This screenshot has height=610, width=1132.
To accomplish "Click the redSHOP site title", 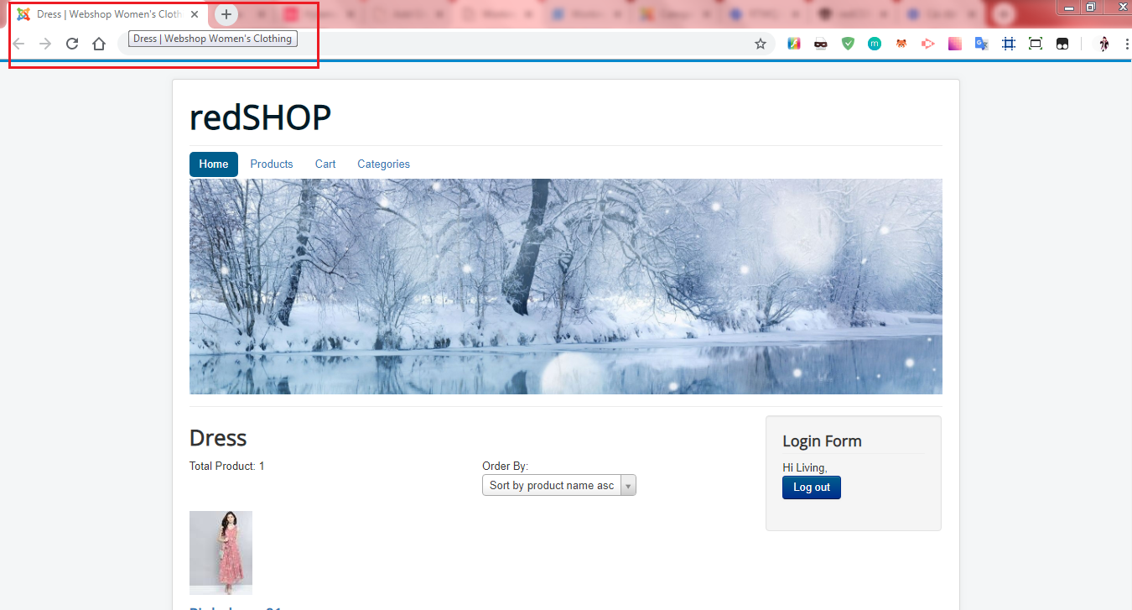I will pyautogui.click(x=261, y=117).
